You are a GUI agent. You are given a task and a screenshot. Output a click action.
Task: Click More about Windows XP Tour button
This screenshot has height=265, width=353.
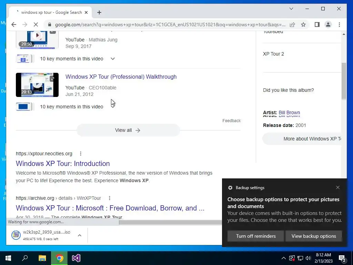tap(302, 139)
